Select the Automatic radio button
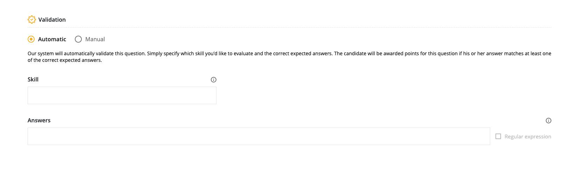 coord(31,39)
